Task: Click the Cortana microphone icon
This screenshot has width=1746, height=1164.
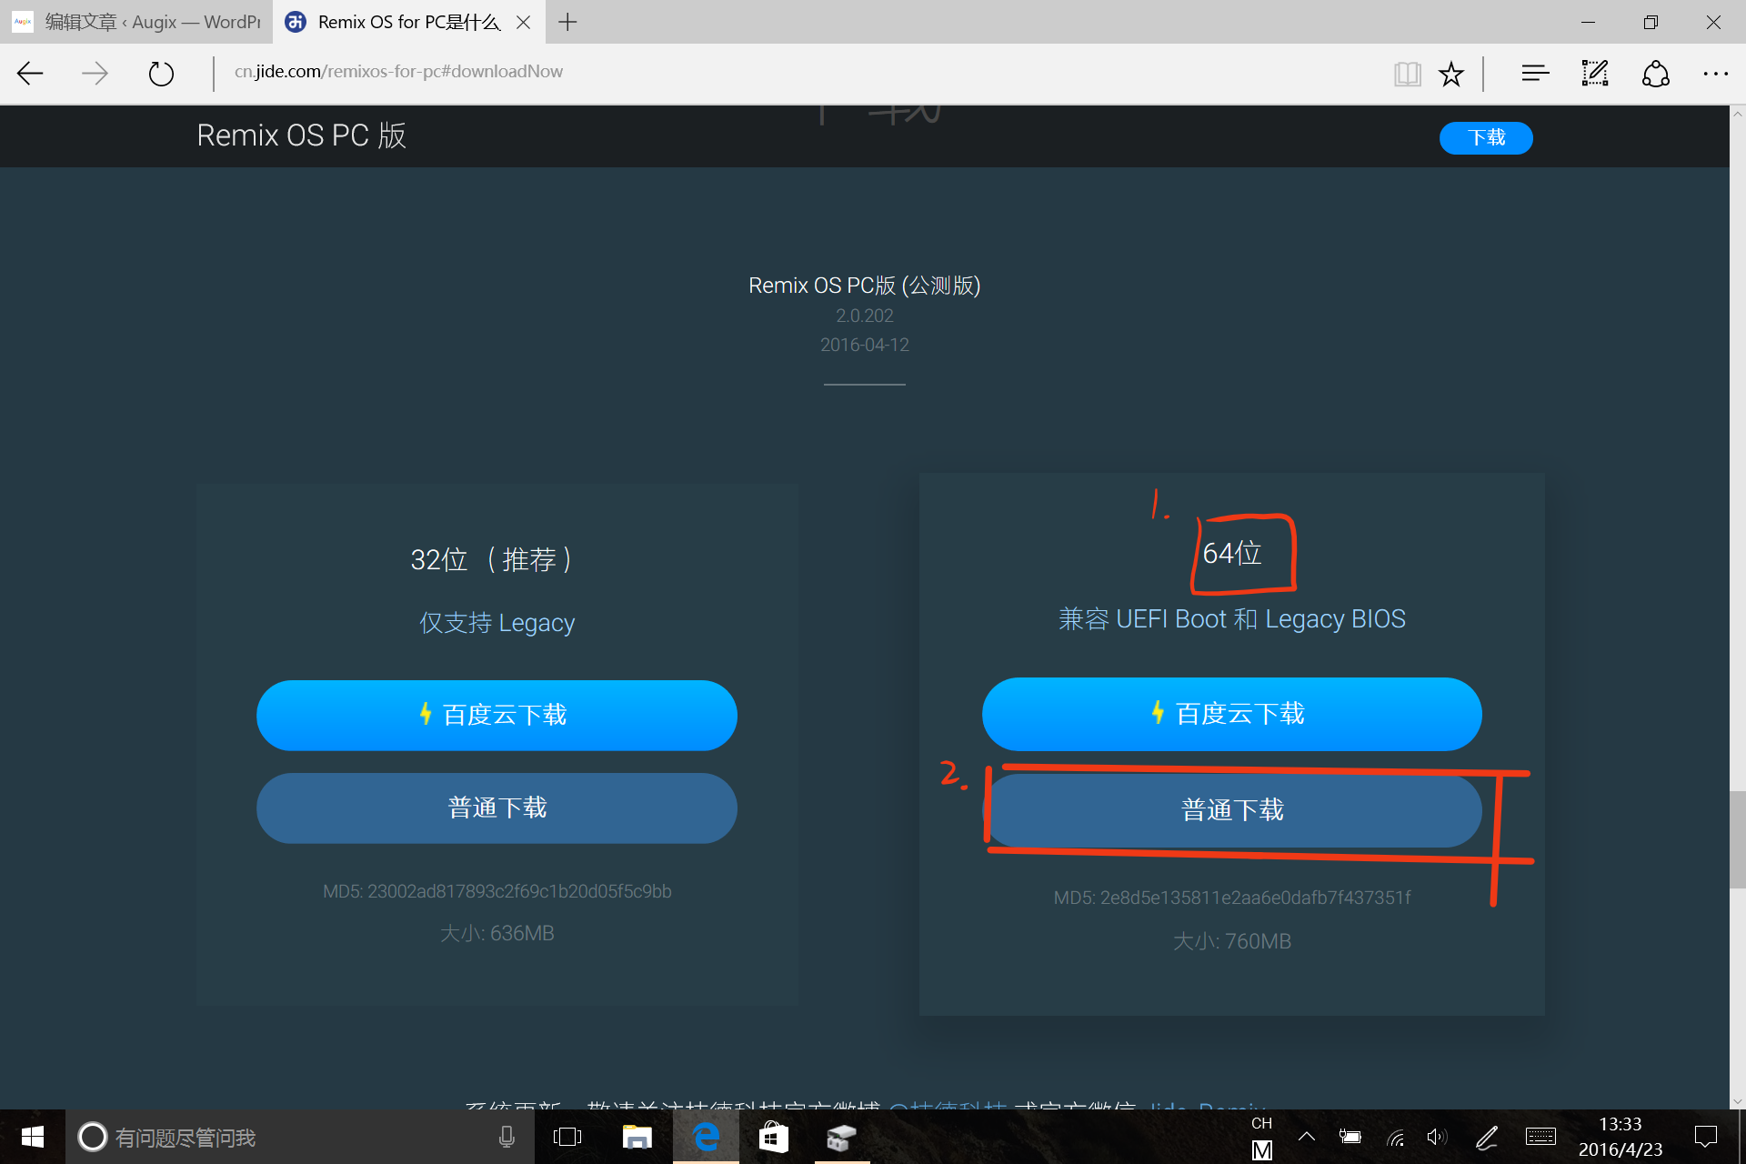Action: 507,1137
